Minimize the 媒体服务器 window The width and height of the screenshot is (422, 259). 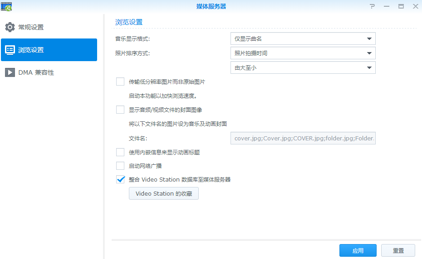point(387,6)
